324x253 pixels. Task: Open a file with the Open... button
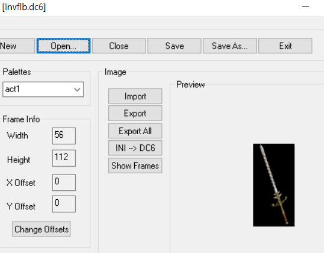click(x=63, y=46)
